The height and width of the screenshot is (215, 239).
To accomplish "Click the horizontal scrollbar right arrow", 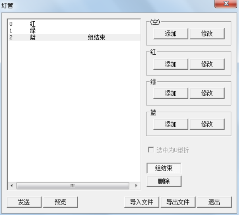I will pyautogui.click(x=136, y=186).
